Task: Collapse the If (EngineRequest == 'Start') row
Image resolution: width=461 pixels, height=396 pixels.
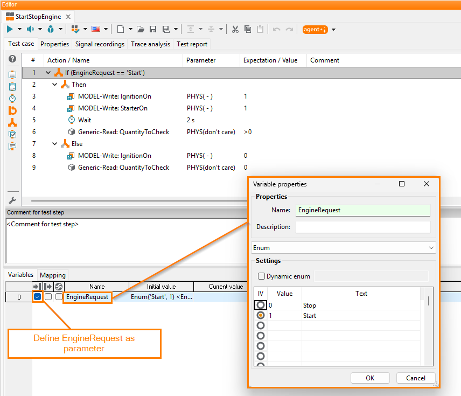Action: 48,73
